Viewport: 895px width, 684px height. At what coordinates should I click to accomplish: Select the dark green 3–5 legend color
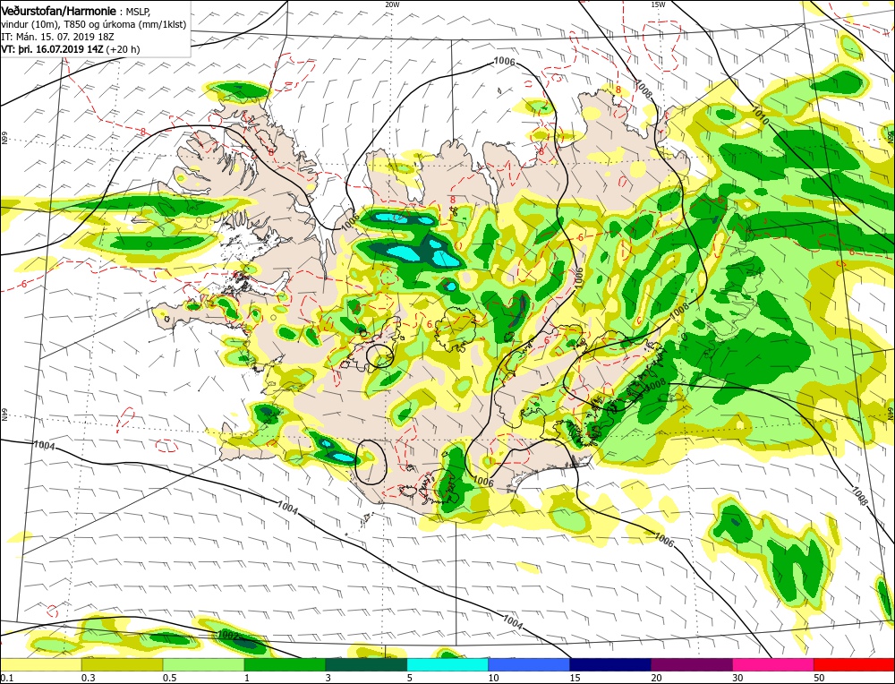366,664
